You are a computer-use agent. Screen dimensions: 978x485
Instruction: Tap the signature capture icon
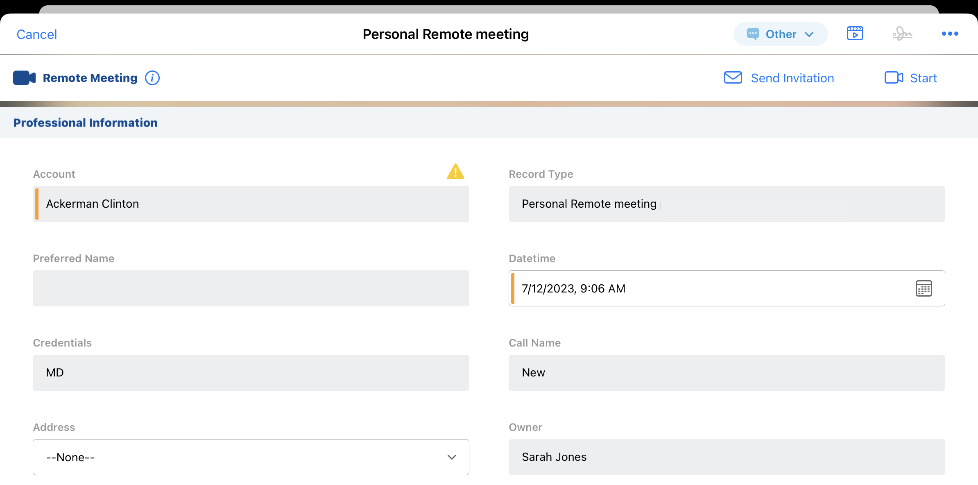pos(902,34)
